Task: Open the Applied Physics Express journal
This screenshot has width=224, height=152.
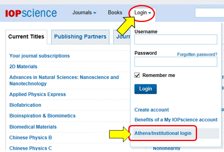Action: click(x=38, y=94)
